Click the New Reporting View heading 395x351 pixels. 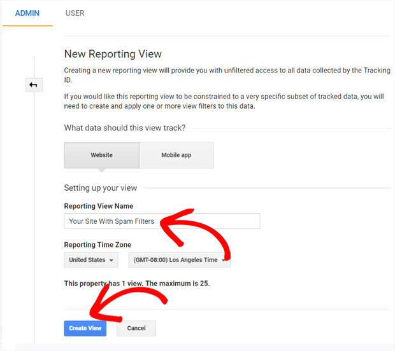[x=113, y=54]
